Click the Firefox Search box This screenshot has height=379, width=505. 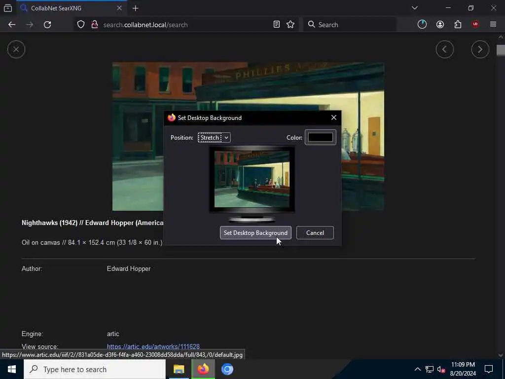pyautogui.click(x=350, y=25)
